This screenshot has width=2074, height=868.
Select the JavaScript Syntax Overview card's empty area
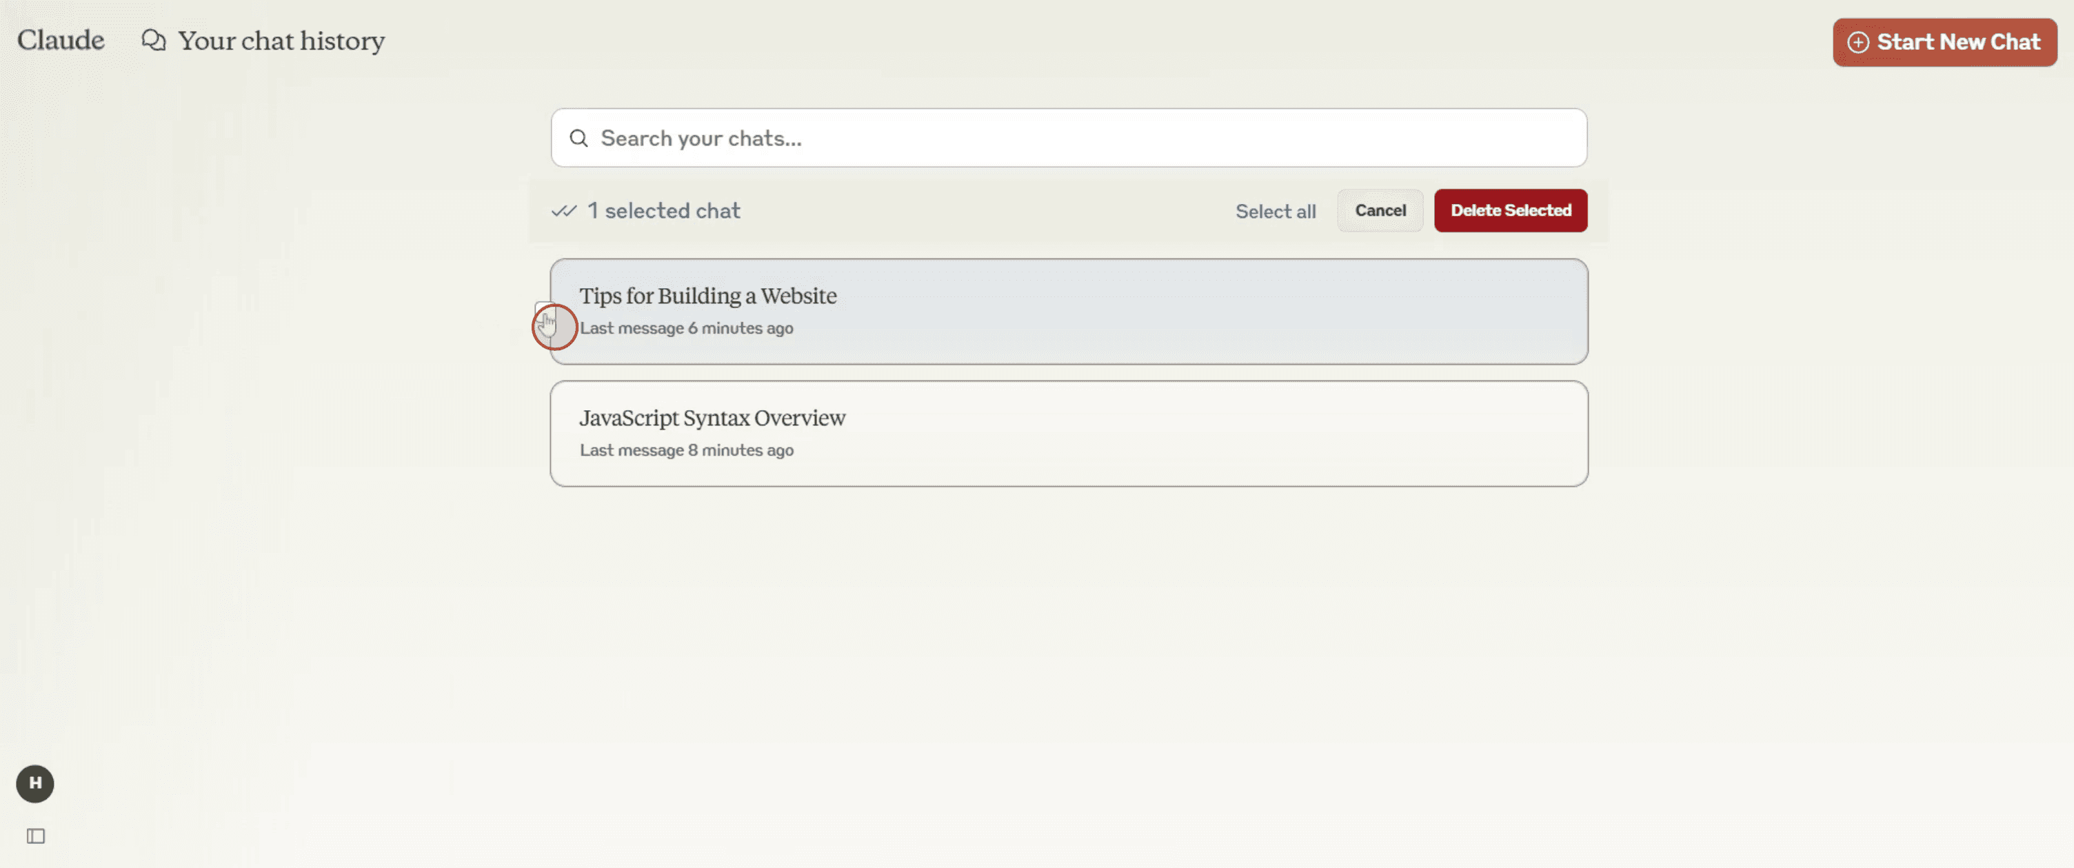tap(1208, 434)
